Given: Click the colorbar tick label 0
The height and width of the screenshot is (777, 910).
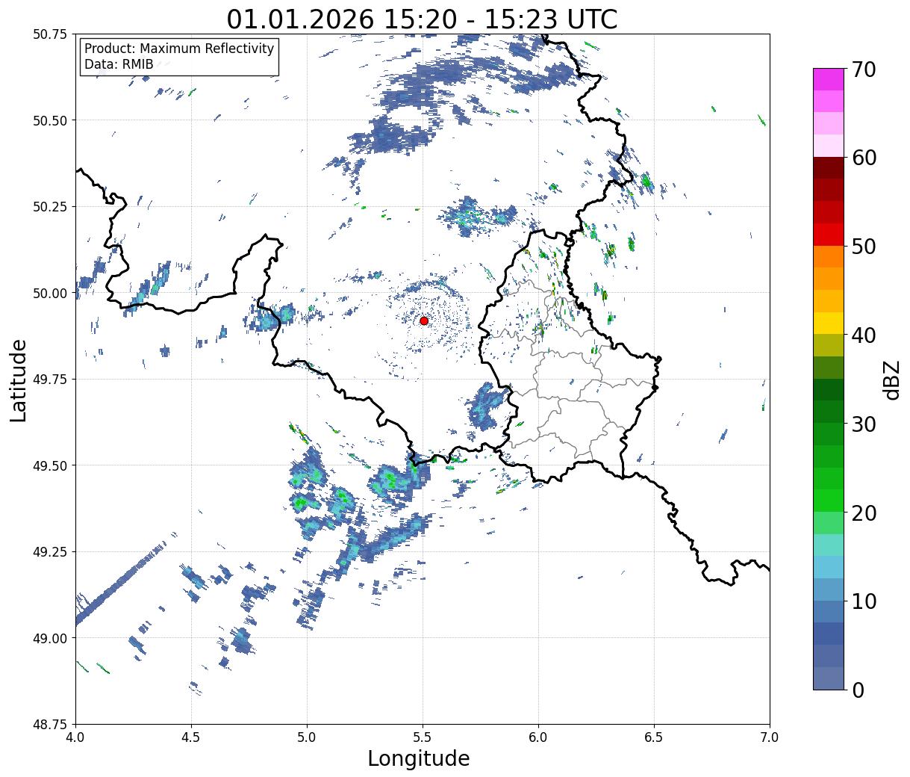Looking at the screenshot, I should pyautogui.click(x=857, y=690).
